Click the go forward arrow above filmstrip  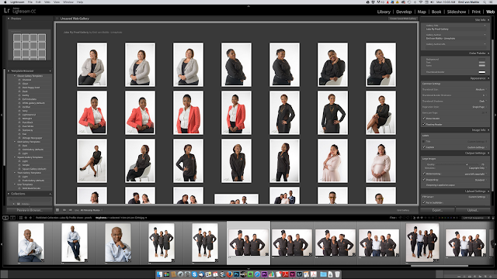point(30,218)
